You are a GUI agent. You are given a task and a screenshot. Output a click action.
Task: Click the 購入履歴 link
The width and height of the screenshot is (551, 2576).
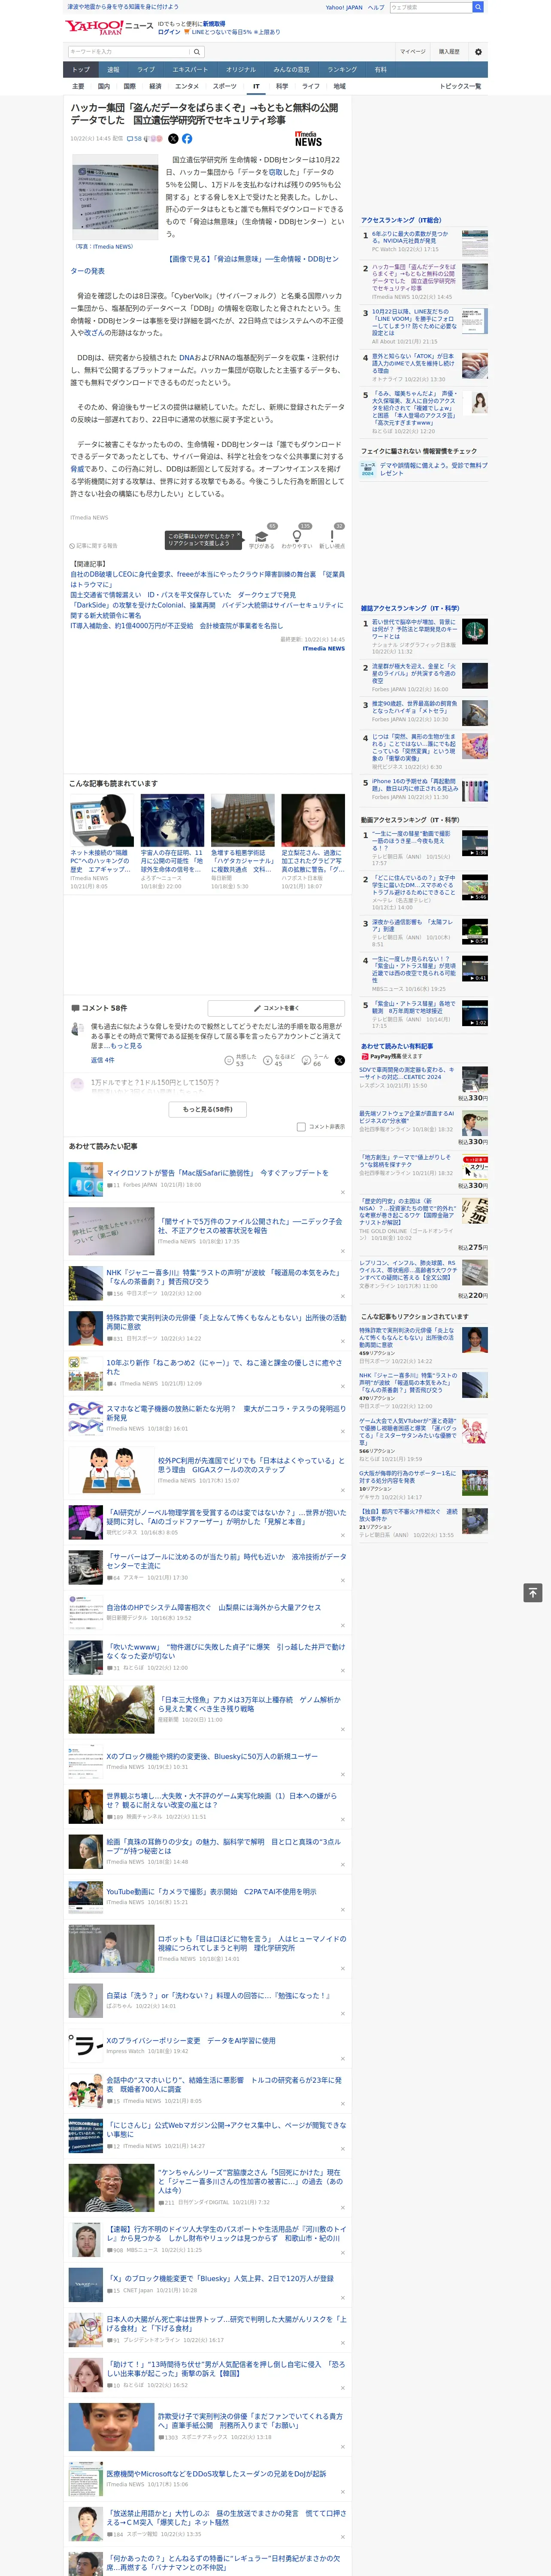pos(449,51)
